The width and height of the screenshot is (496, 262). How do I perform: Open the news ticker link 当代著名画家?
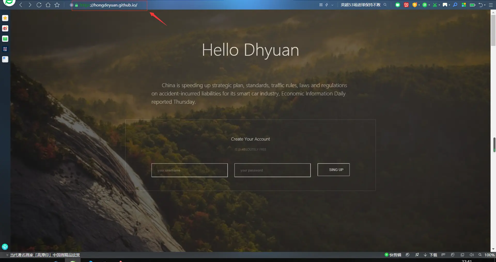point(45,255)
